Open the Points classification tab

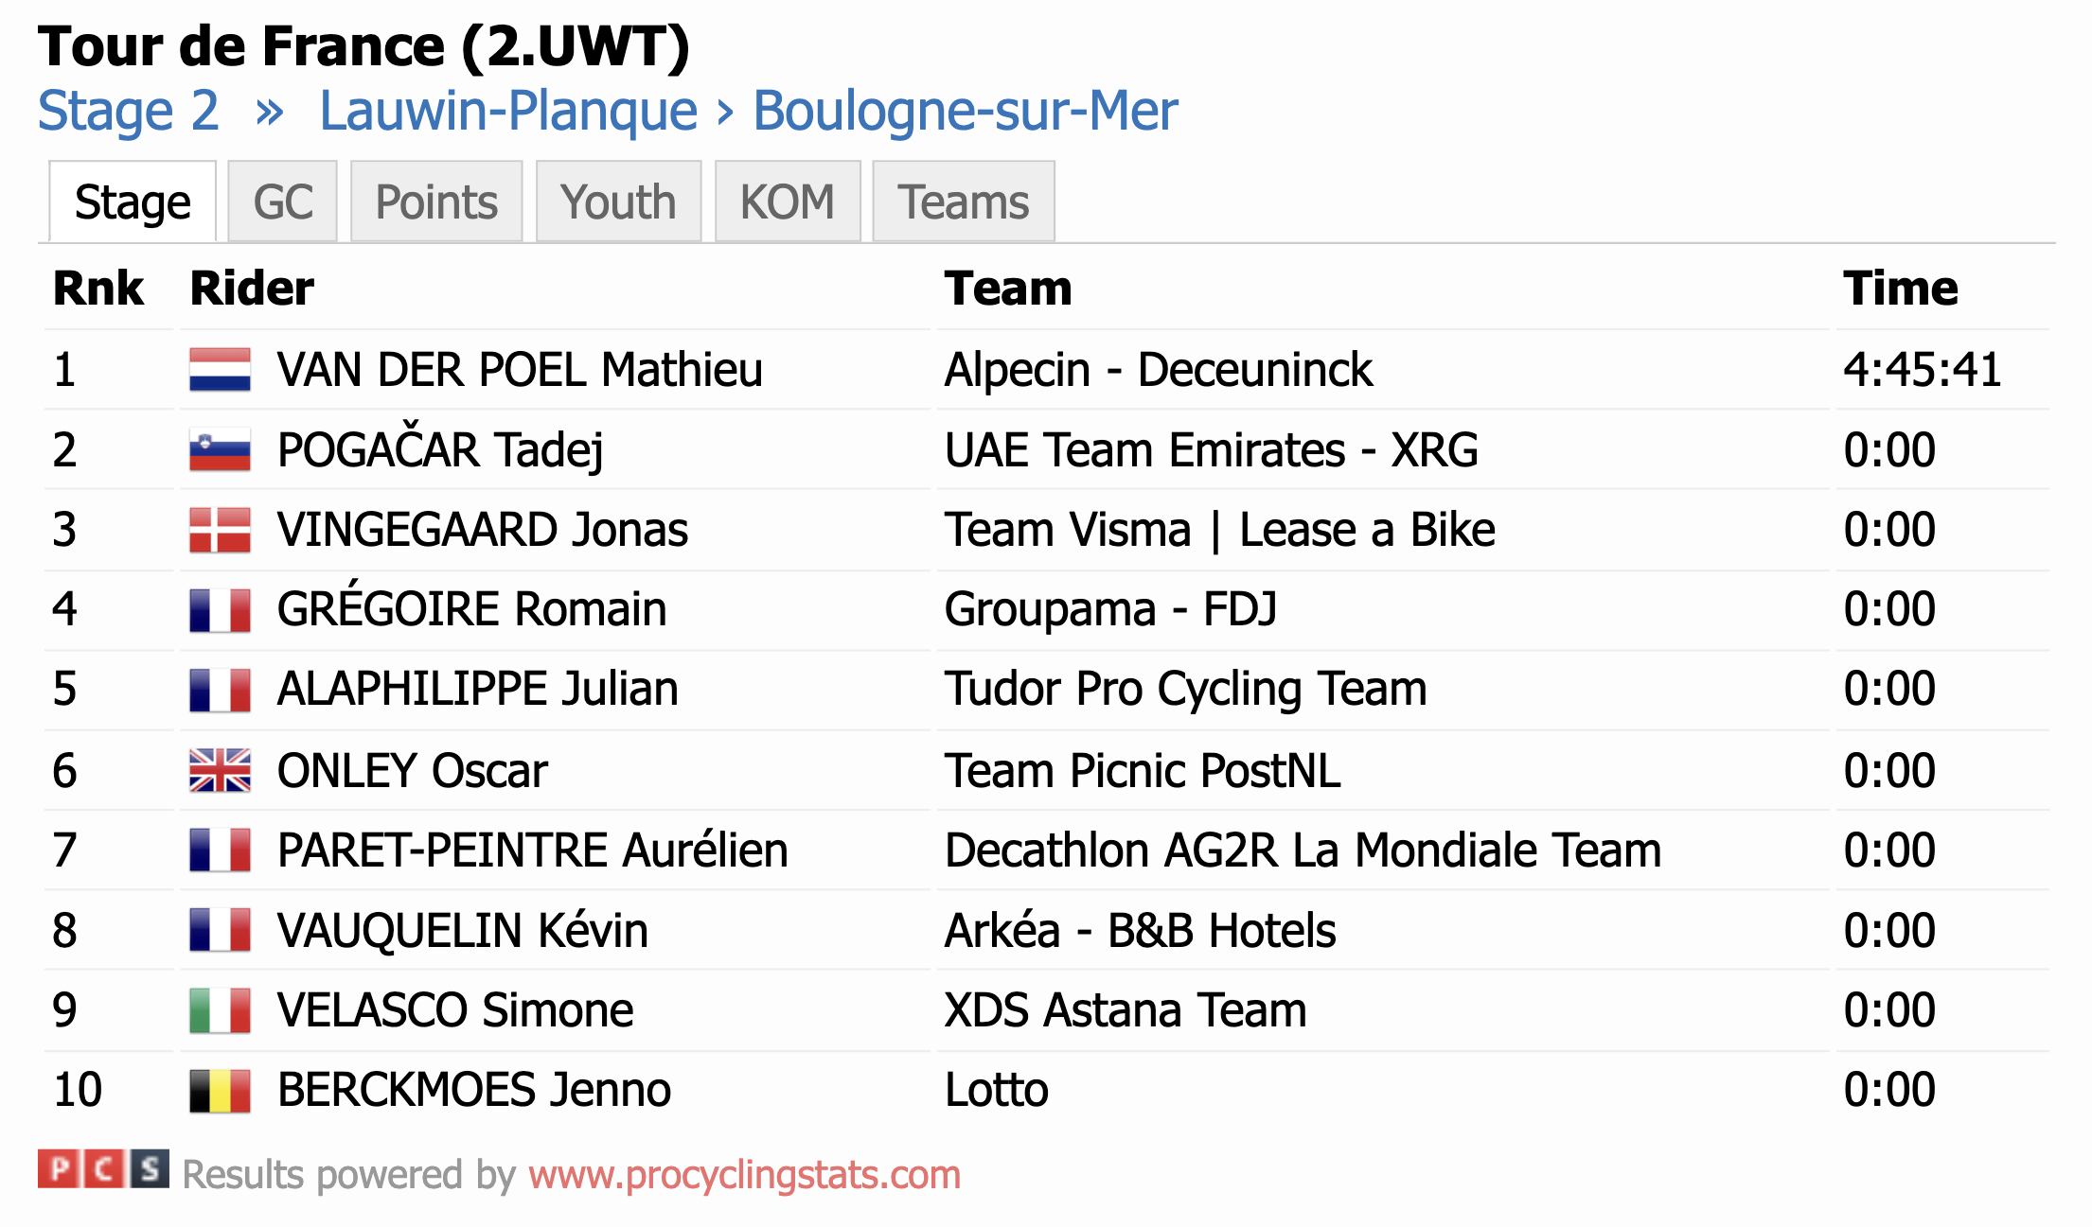coord(436,202)
